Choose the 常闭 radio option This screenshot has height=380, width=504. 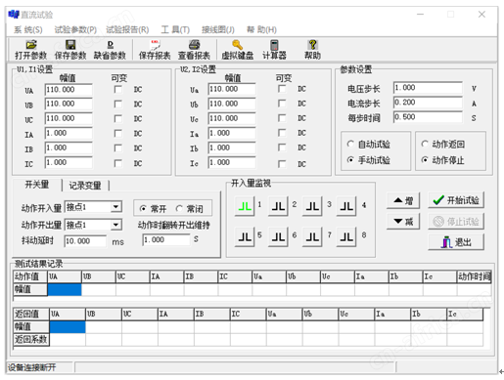tap(179, 208)
